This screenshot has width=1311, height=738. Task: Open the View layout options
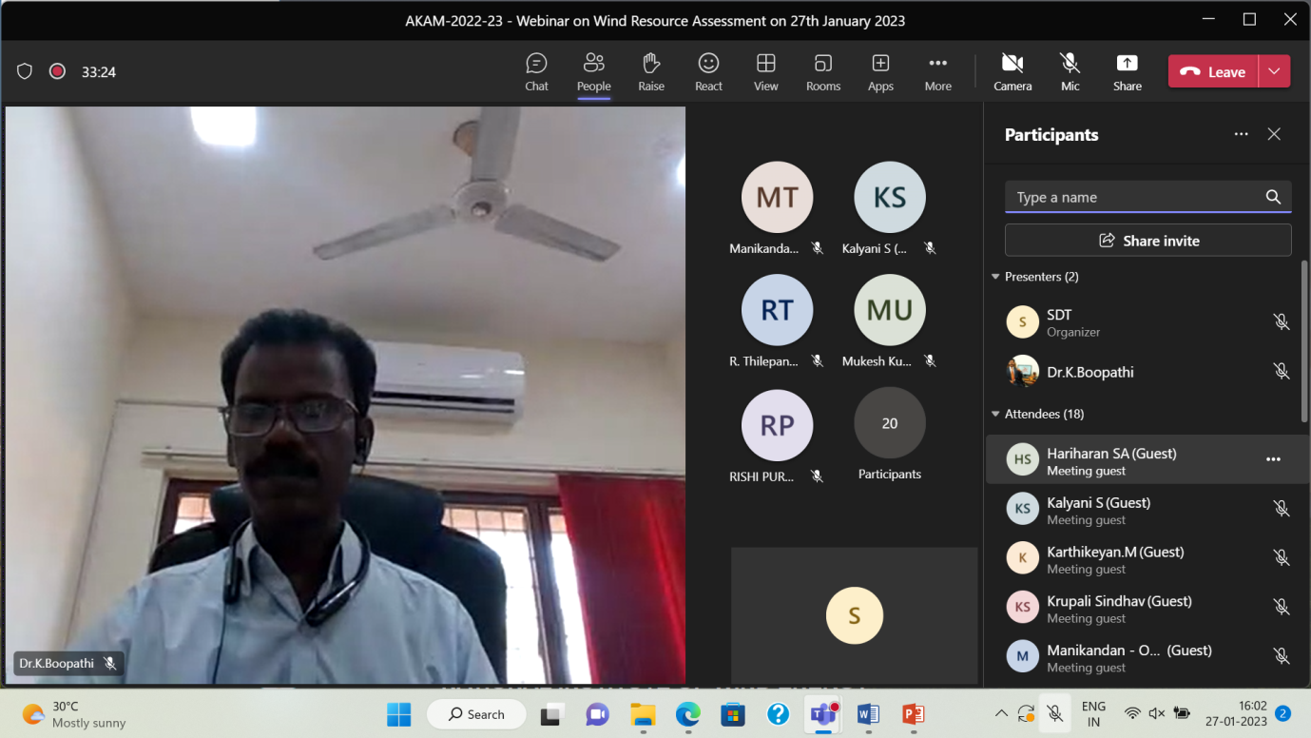coord(765,72)
